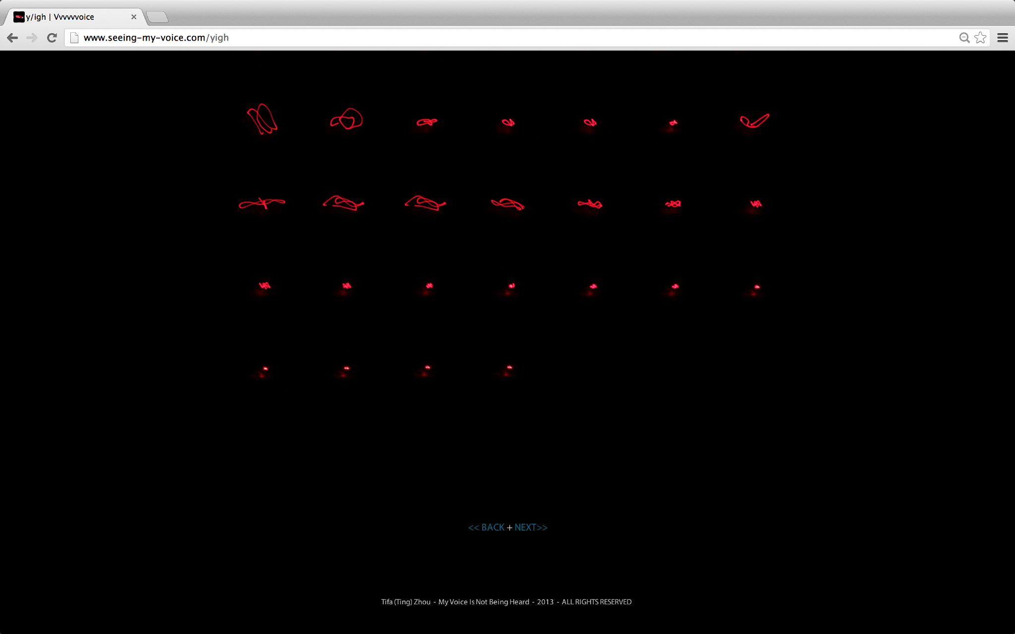1015x634 pixels.
Task: Open the Chrome hamburger menu
Action: point(1003,38)
